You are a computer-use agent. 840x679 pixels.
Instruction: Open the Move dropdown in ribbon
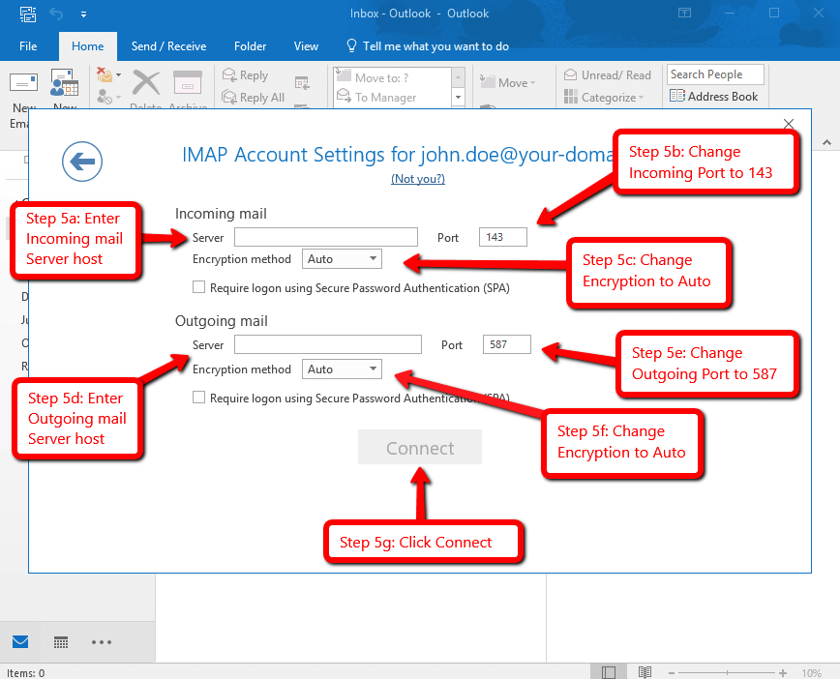click(507, 82)
